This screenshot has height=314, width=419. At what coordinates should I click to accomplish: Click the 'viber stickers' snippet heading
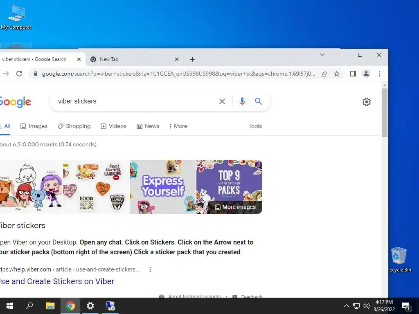(23, 226)
